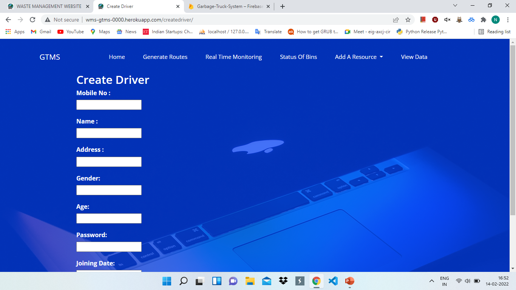
Task: Open Visual Studio Code from taskbar
Action: [x=333, y=281]
